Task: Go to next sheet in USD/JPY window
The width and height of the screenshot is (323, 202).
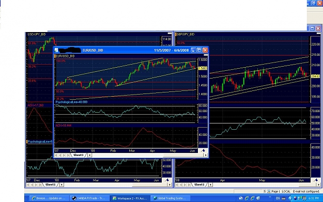Action: (36, 185)
